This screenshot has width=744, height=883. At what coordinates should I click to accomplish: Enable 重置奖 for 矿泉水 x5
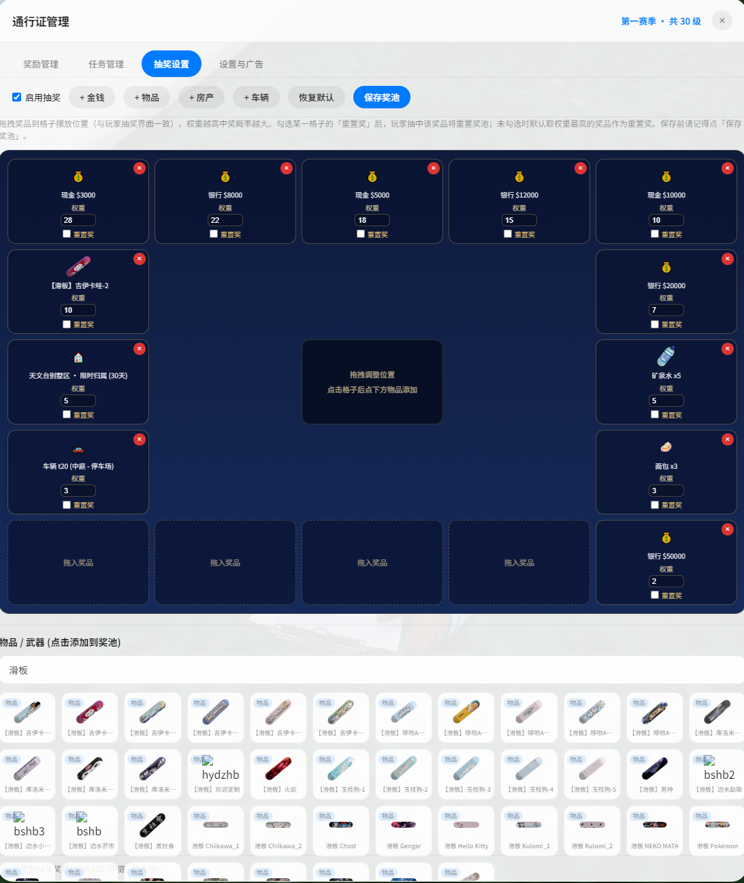pos(655,414)
